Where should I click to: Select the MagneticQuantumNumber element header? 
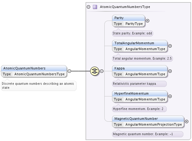point(148,119)
